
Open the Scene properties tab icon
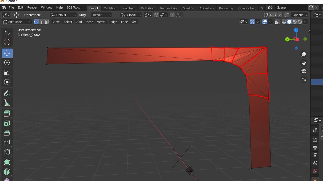pos(315,163)
